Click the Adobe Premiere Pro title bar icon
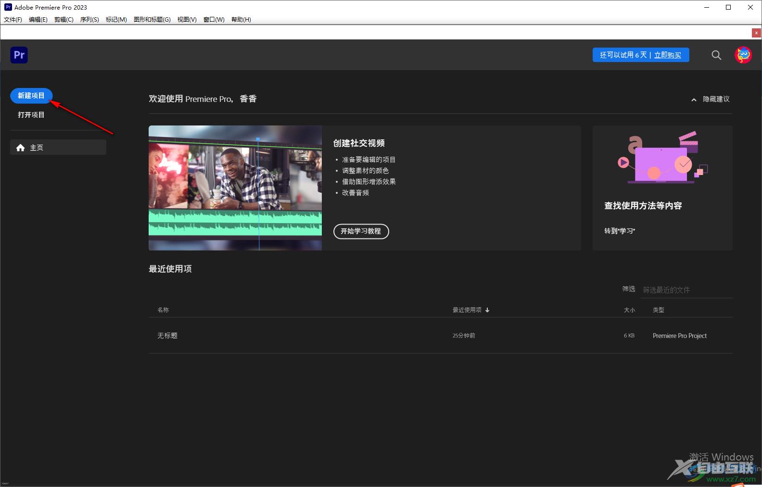The height and width of the screenshot is (487, 762). [8, 7]
